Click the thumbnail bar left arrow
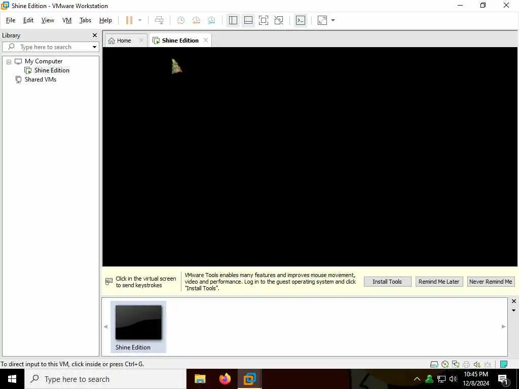This screenshot has height=389, width=519. tap(105, 327)
